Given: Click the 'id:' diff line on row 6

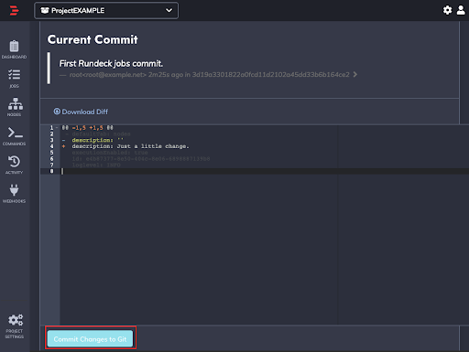Looking at the screenshot, I should 141,159.
